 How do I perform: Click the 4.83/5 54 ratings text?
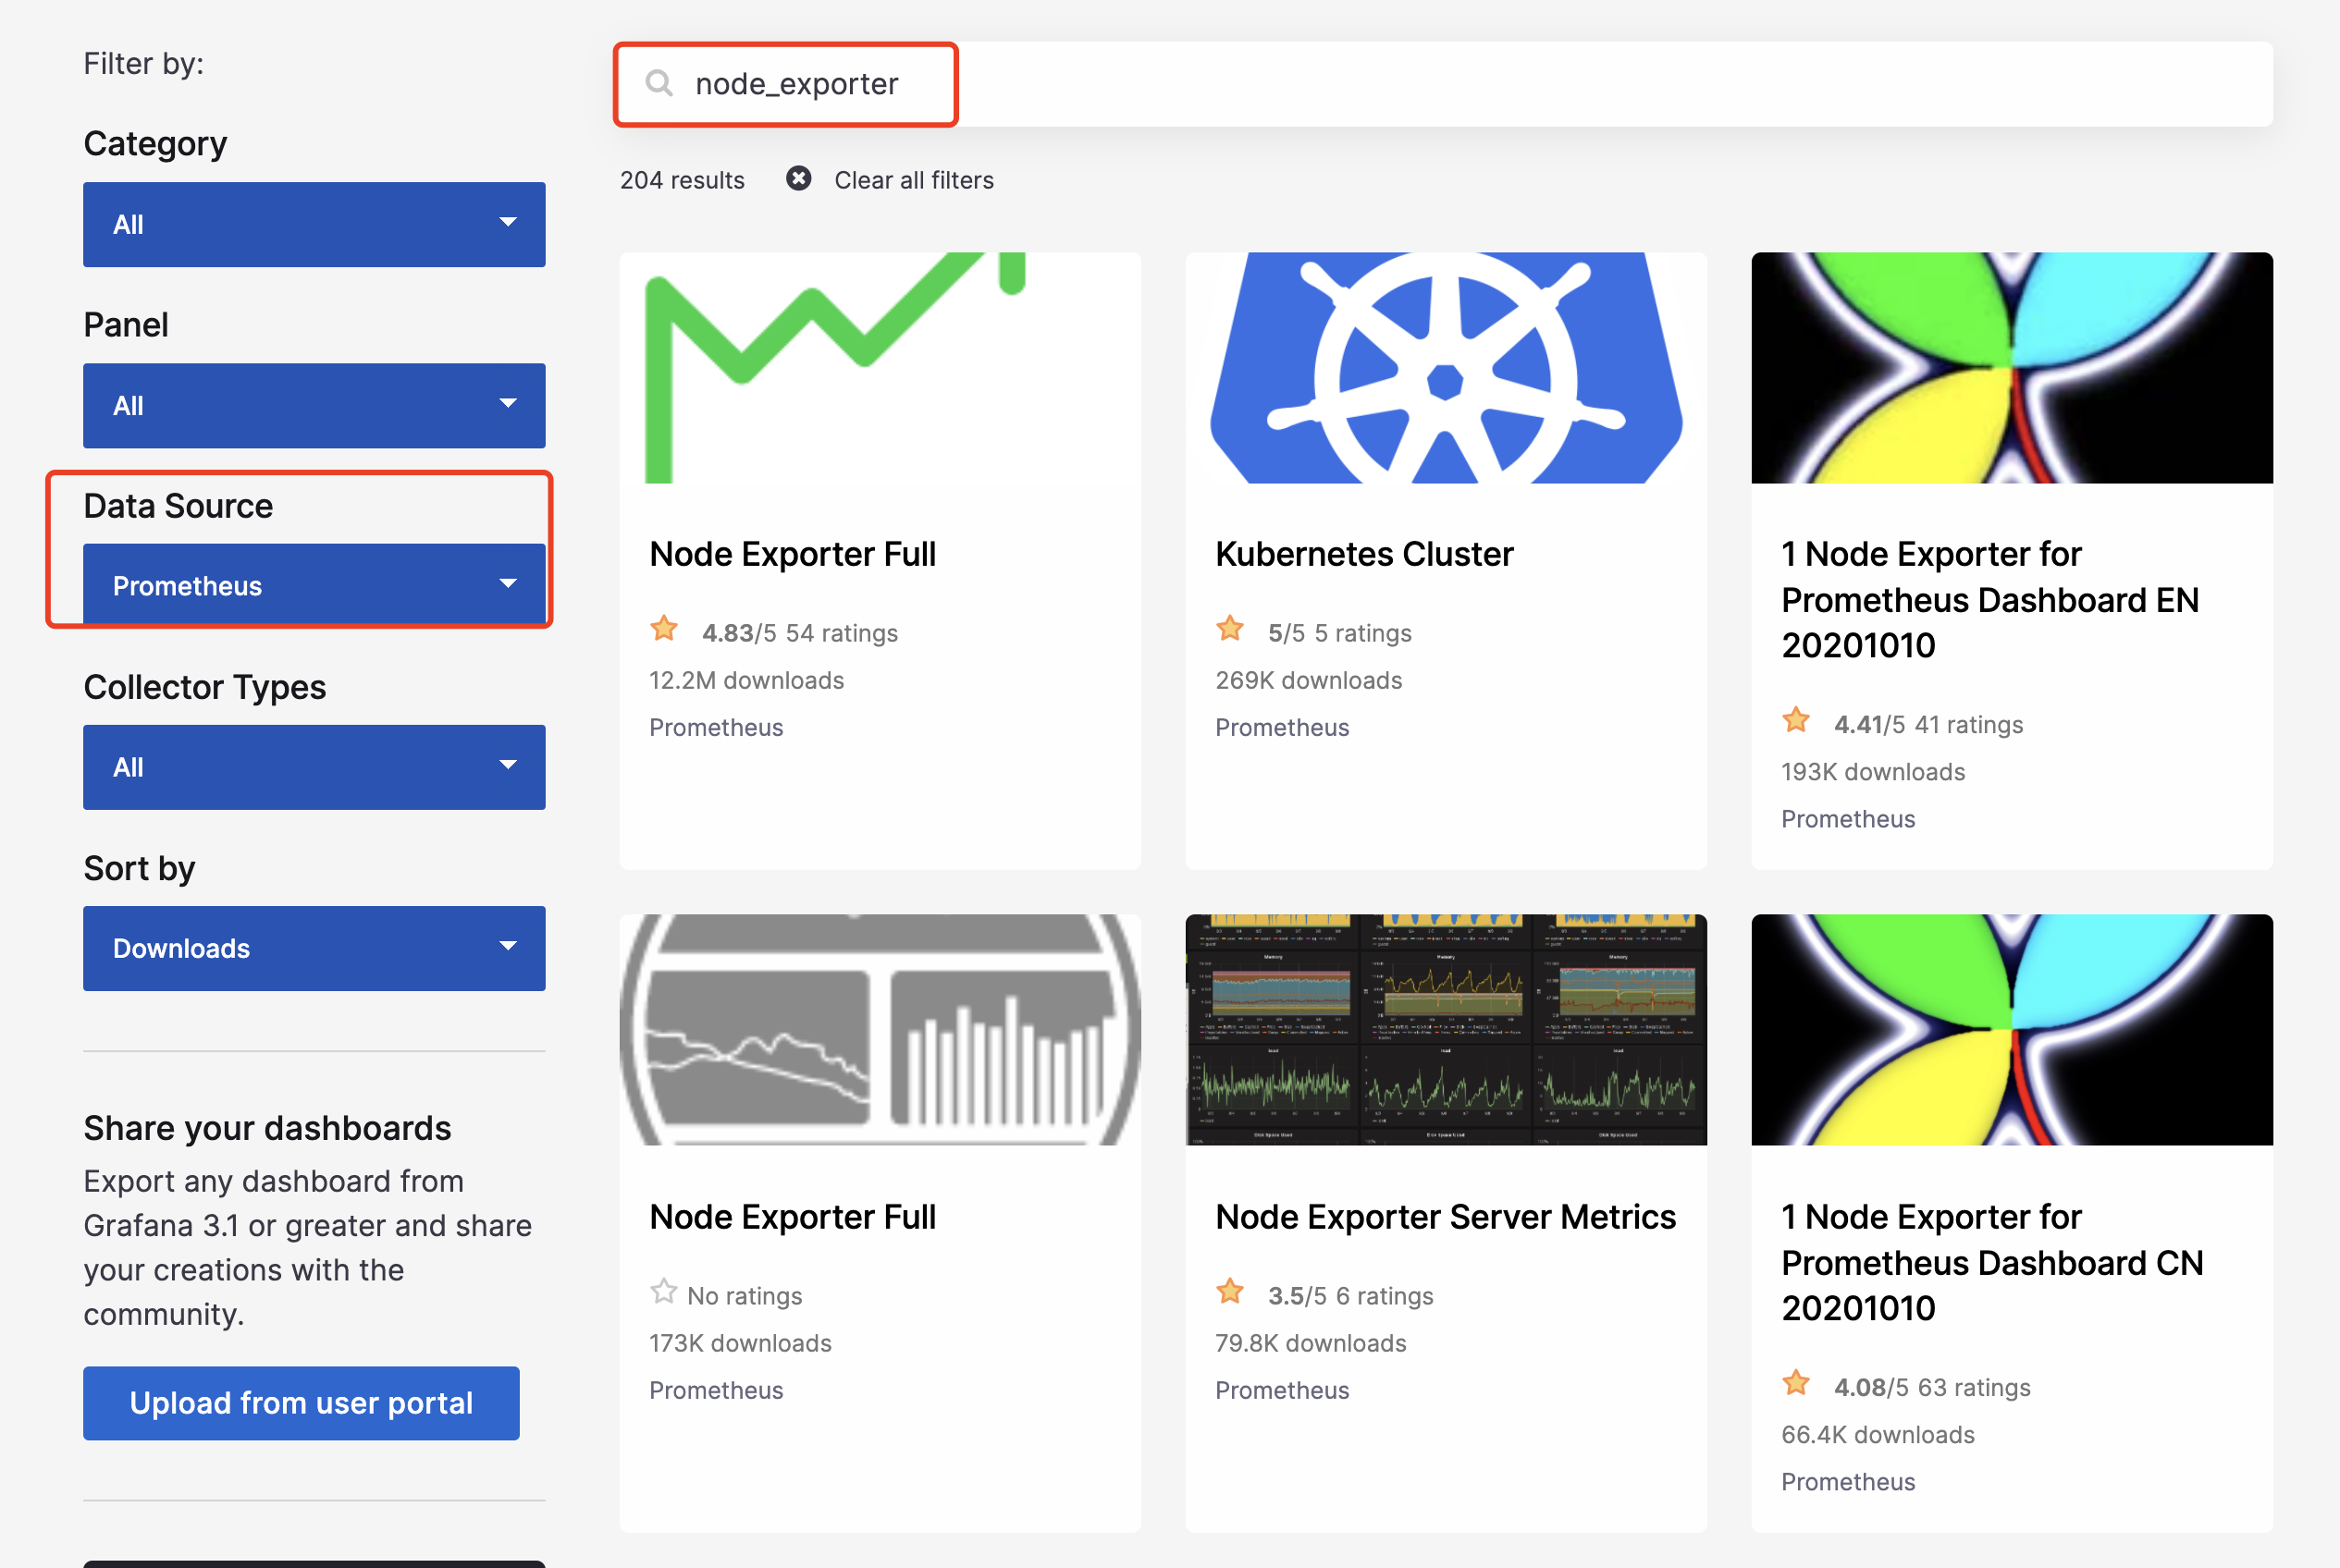click(x=799, y=633)
